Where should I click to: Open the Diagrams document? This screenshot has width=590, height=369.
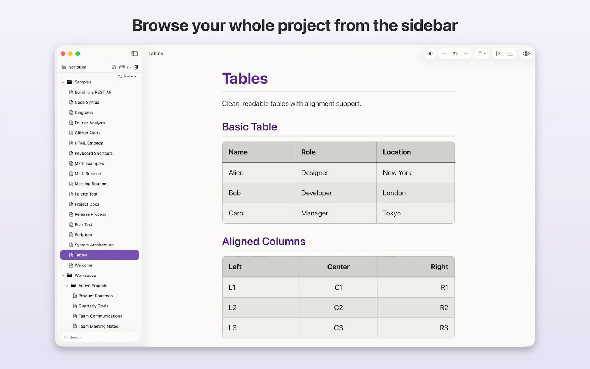[x=100, y=113]
